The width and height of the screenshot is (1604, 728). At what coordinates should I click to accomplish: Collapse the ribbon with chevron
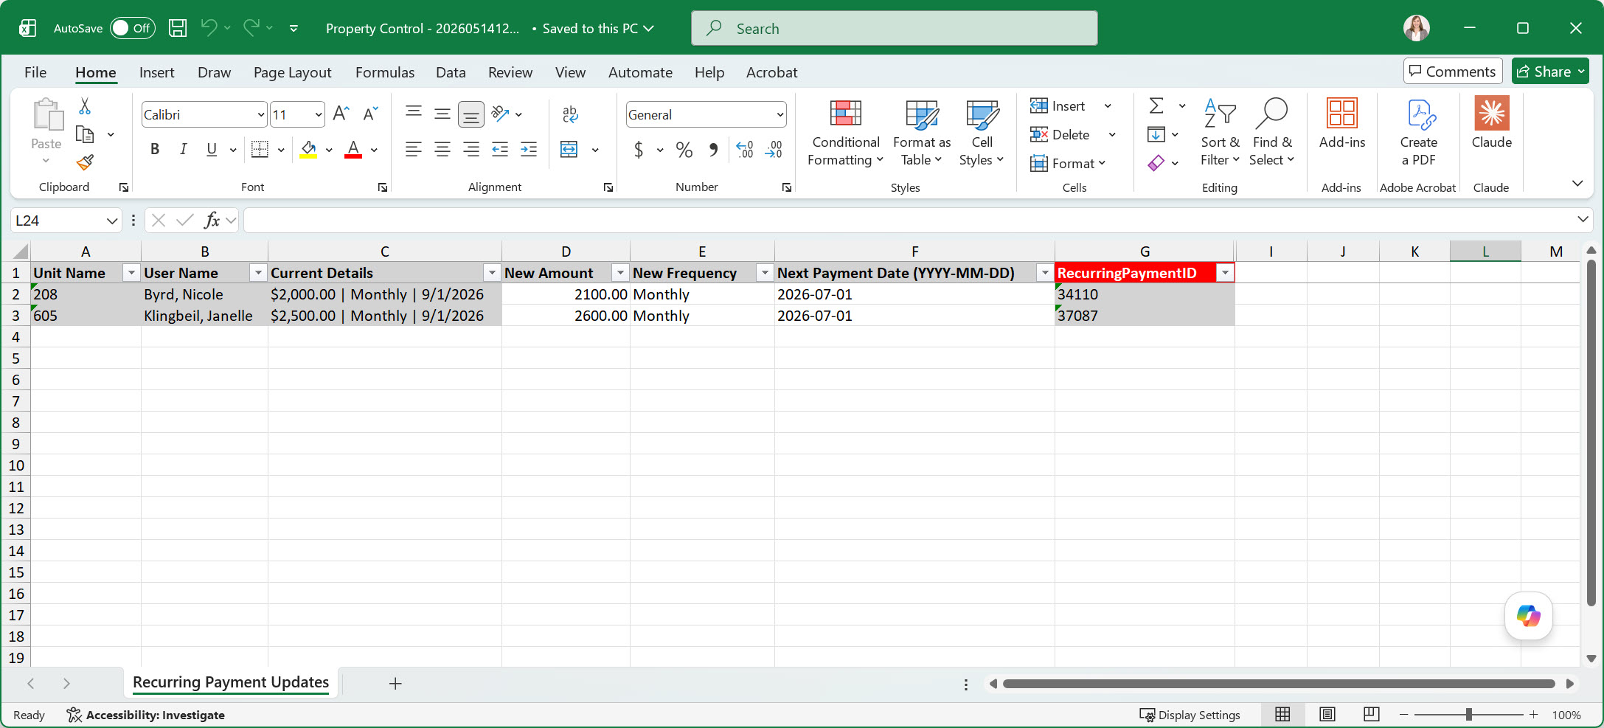[x=1577, y=183]
